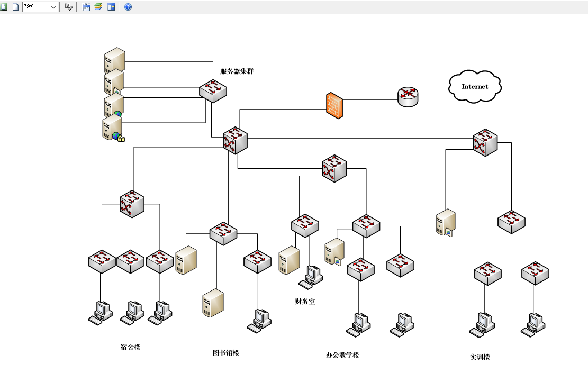588x382 pixels.
Task: Select the middle 宿舍楼 access switch
Action: pos(131,261)
